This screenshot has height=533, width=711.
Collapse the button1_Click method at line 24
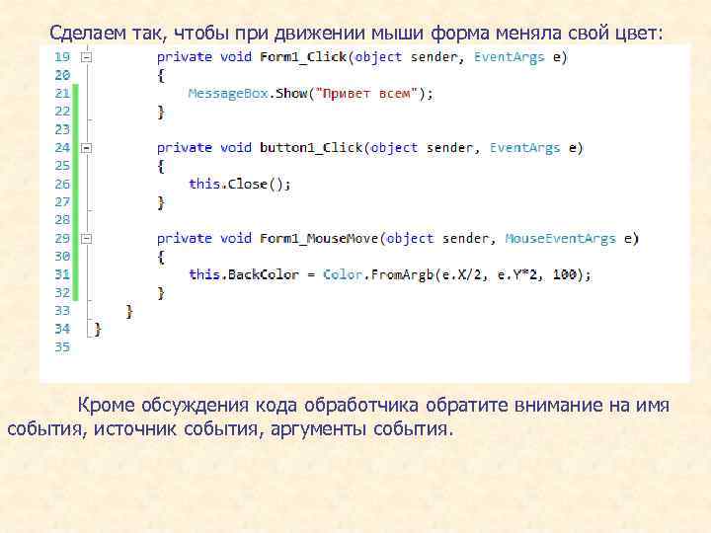coord(86,148)
